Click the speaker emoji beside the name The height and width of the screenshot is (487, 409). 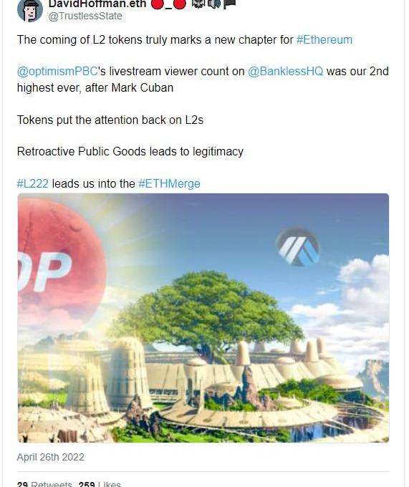click(x=214, y=4)
